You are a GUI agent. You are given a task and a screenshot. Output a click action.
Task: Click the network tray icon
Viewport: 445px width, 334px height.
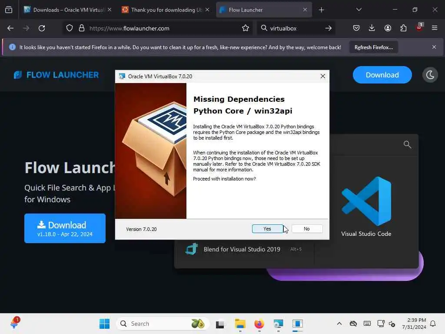tap(381, 324)
